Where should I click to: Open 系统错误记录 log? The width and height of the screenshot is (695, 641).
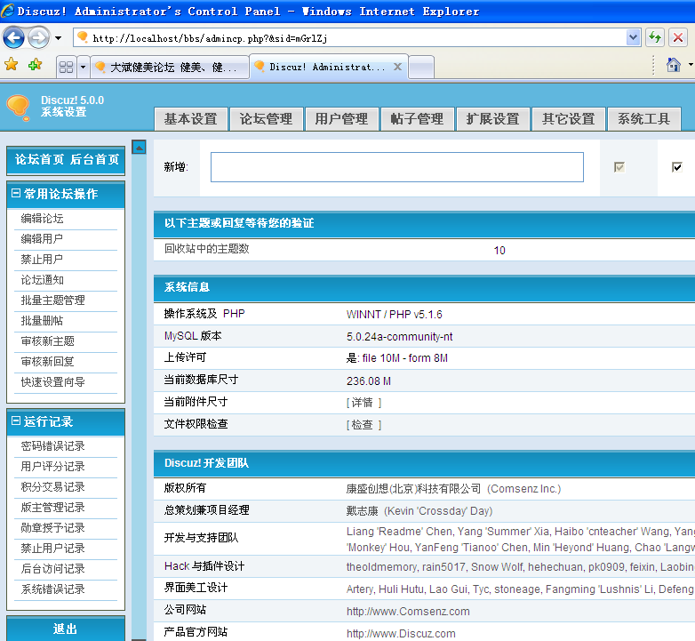pyautogui.click(x=52, y=589)
